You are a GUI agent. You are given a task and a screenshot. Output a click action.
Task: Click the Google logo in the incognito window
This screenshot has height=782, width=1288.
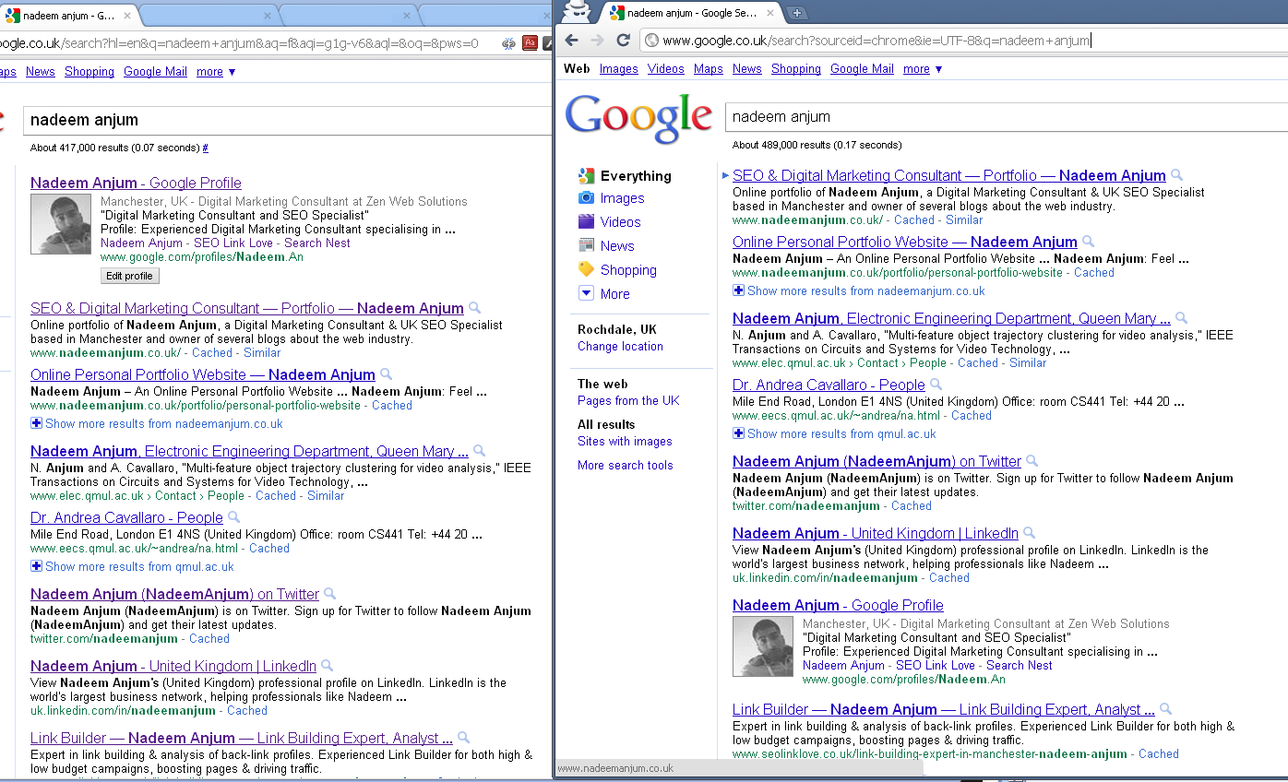coord(638,118)
